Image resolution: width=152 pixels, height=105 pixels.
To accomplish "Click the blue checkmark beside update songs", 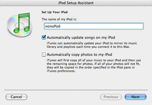I will 44,37.
